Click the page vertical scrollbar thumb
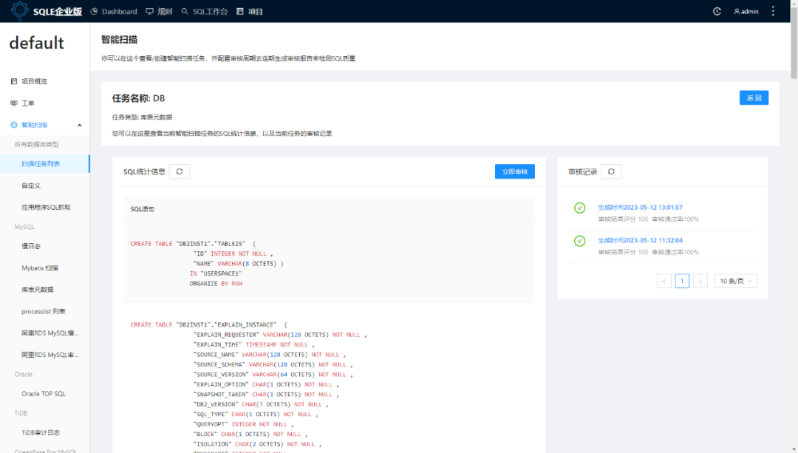This screenshot has height=453, width=798. tap(794, 41)
